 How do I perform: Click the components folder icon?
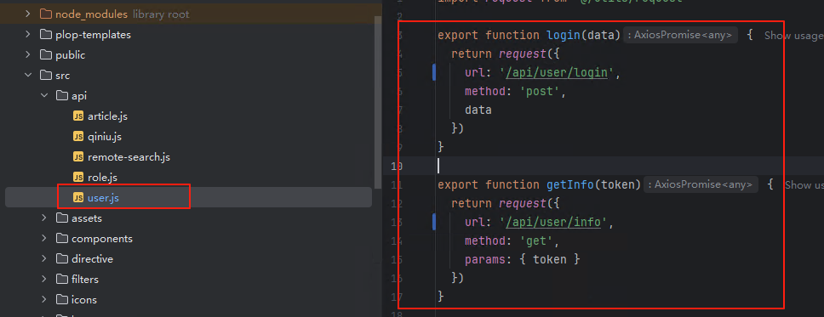click(62, 238)
